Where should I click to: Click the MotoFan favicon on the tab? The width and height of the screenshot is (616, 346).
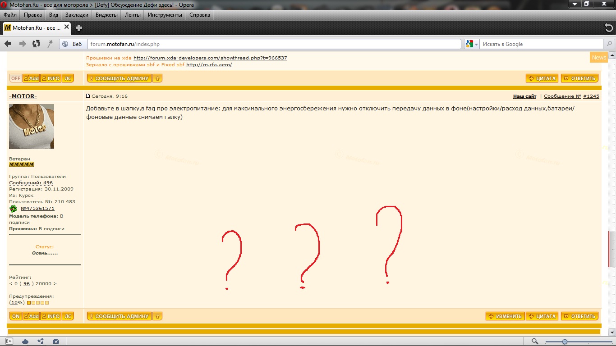(x=7, y=28)
